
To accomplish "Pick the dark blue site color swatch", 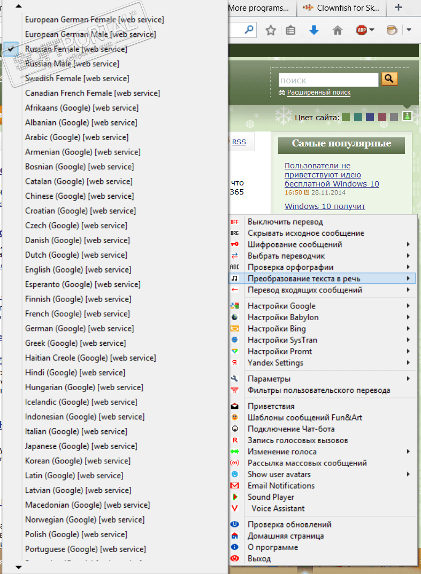I will pos(370,117).
